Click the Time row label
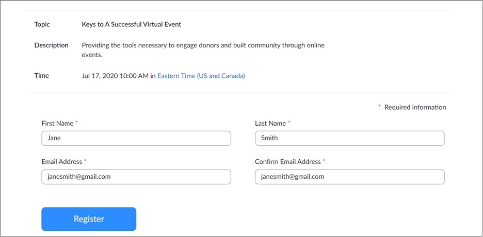The height and width of the screenshot is (237, 483). point(42,76)
